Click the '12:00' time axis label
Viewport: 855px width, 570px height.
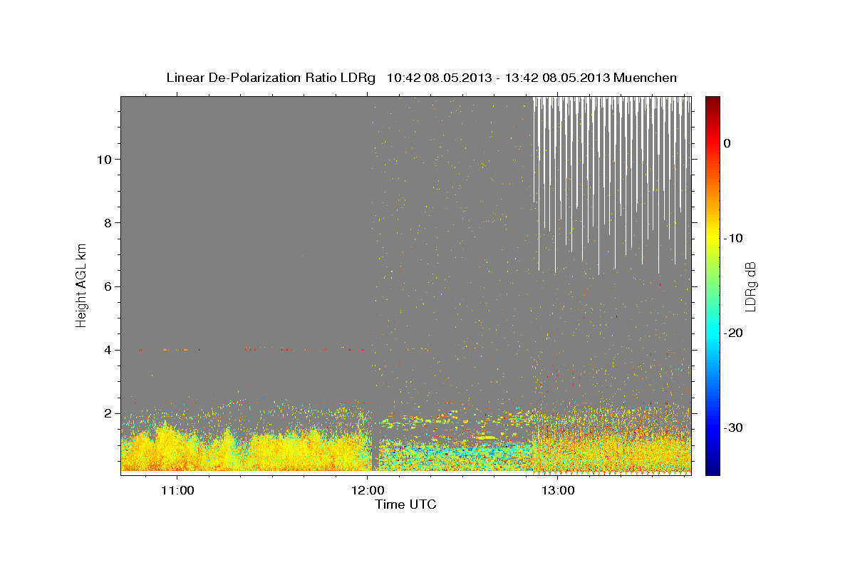[367, 491]
